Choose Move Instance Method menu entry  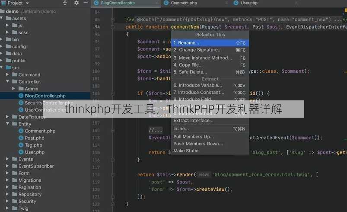coord(210,58)
